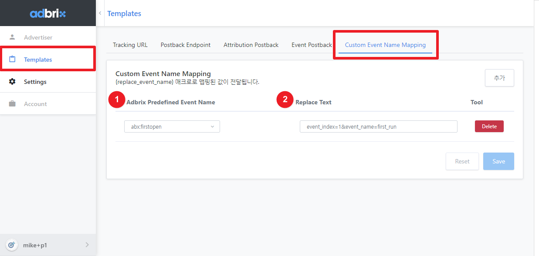Open Settings via the gear icon
Screen dimensions: 539x256
point(12,82)
